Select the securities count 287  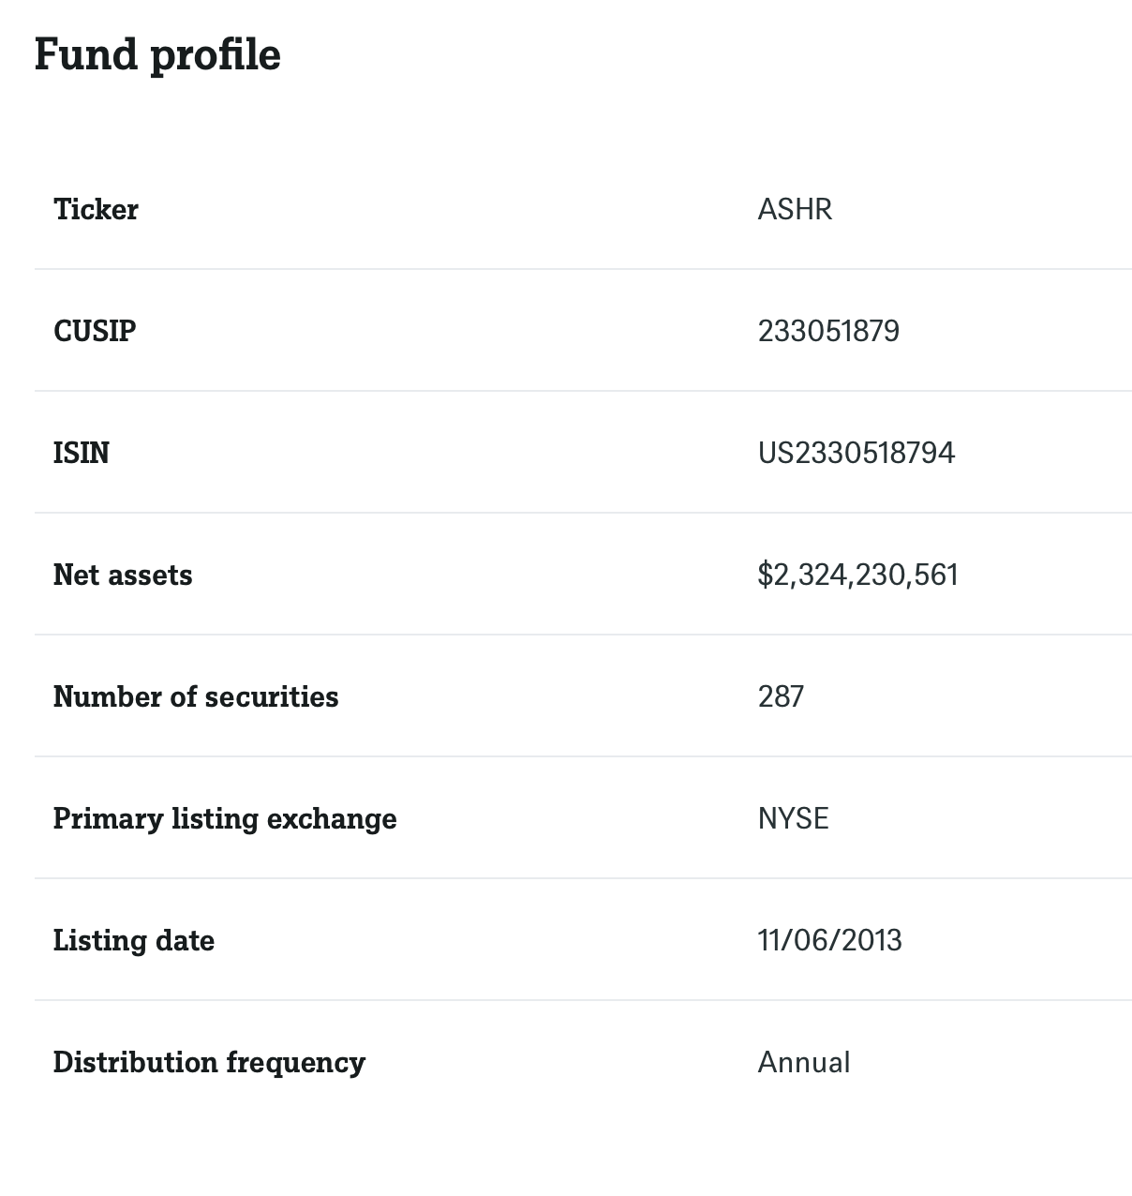781,696
